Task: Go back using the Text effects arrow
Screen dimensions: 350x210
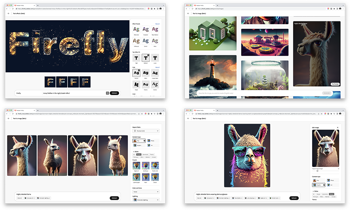Action: tap(9, 13)
